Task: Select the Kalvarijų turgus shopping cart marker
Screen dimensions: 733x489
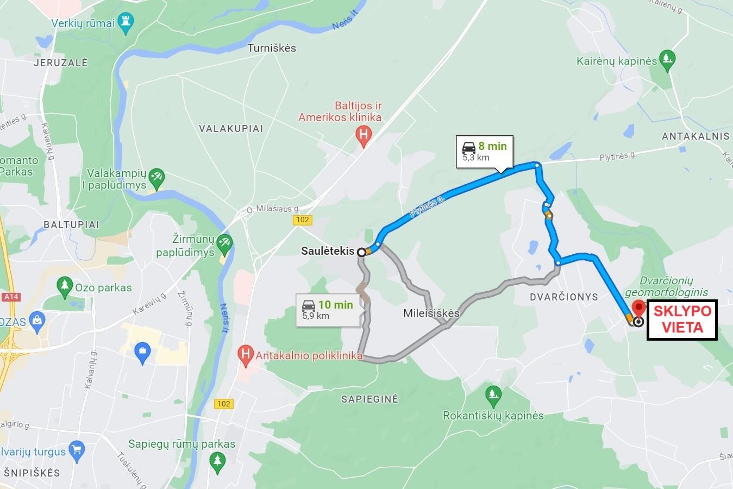Action: coord(77,452)
